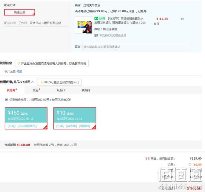Click the lightbulb icon in PLUS coupon tip

(42, 82)
